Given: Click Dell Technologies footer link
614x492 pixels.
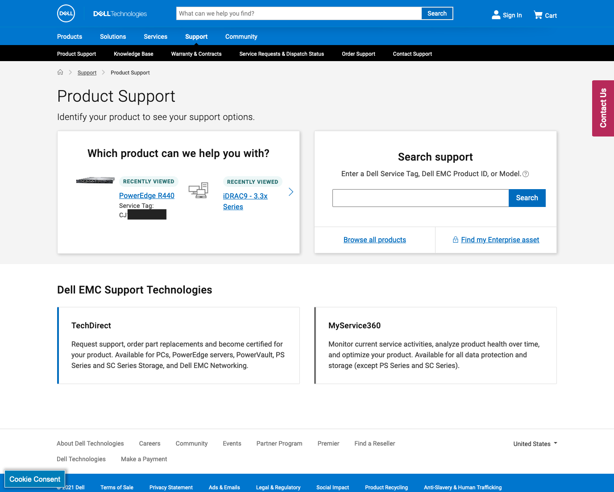Looking at the screenshot, I should click(x=81, y=459).
